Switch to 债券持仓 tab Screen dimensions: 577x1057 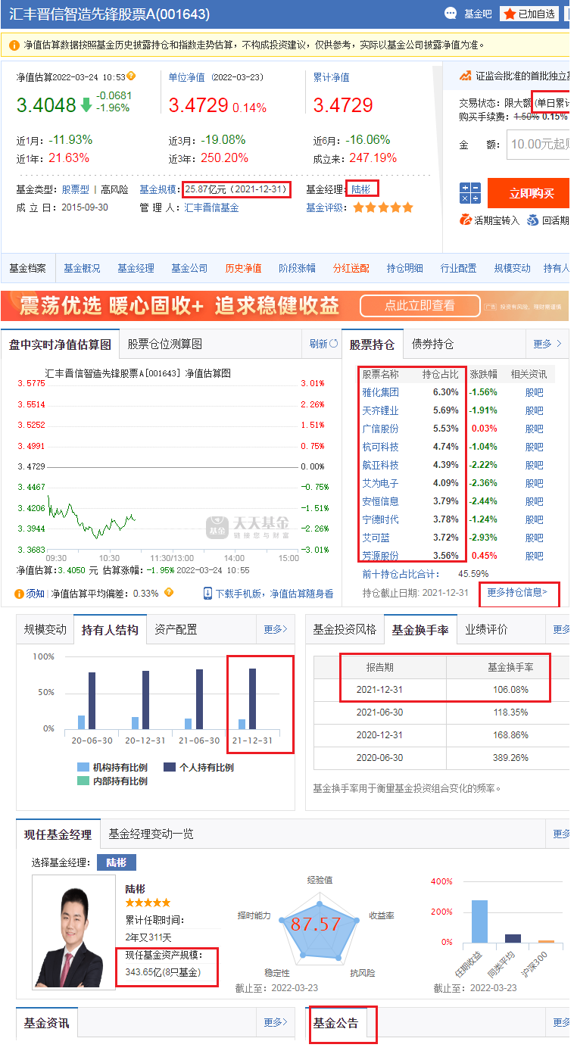(x=432, y=344)
